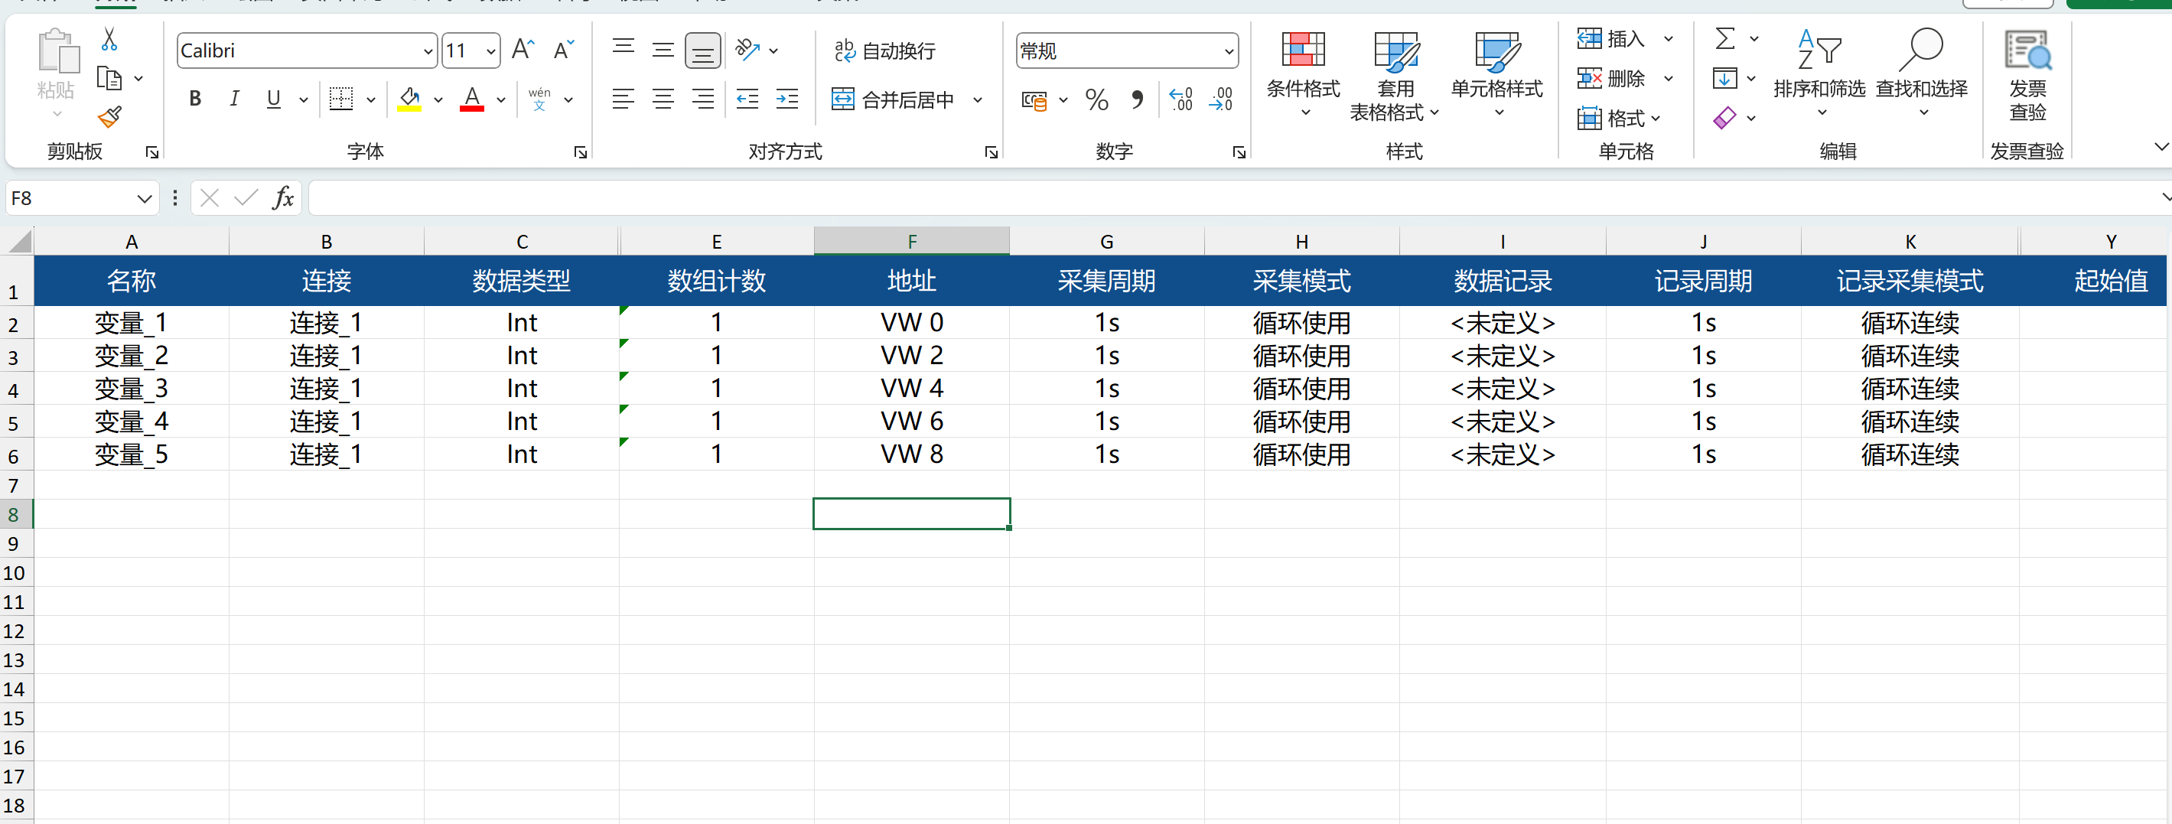Open alignment dialog launcher in 对齐方式

click(x=991, y=151)
